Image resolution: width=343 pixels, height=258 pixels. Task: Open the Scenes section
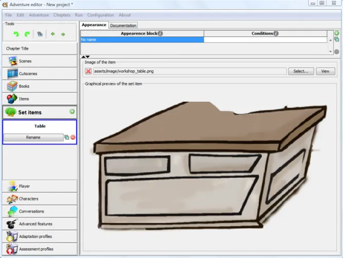(x=40, y=61)
